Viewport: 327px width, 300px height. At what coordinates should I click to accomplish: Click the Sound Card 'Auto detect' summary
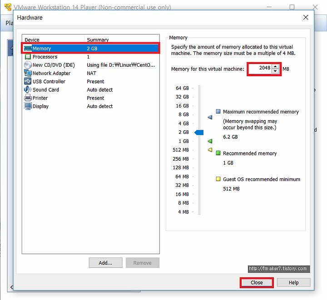(99, 89)
